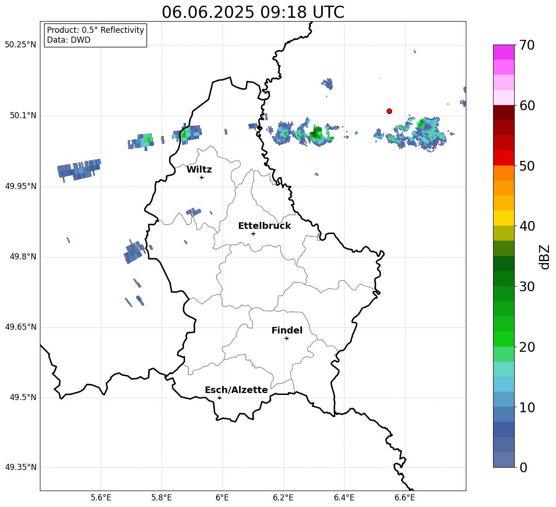Click the red dot marker on map

[x=389, y=111]
